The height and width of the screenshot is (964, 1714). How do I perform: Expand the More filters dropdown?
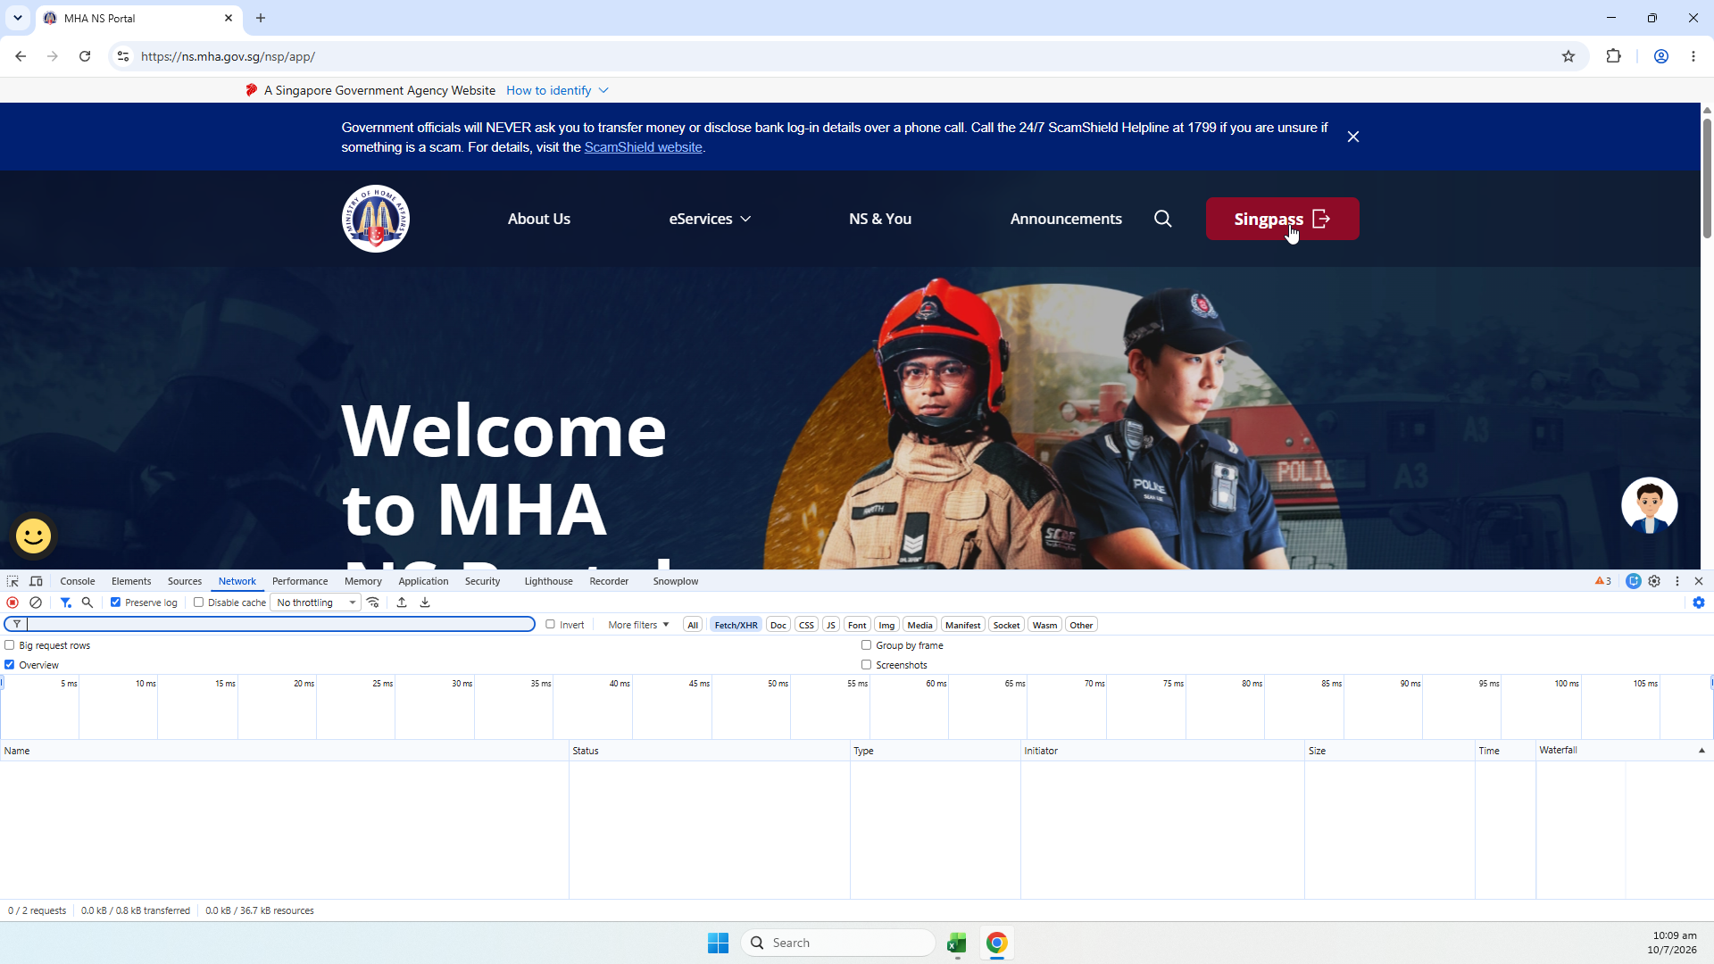[638, 625]
